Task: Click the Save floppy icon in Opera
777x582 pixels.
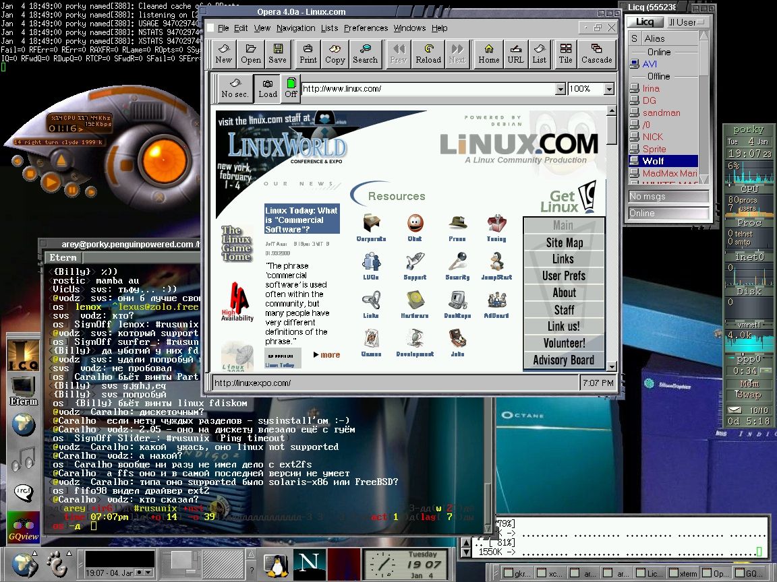Action: pos(277,53)
